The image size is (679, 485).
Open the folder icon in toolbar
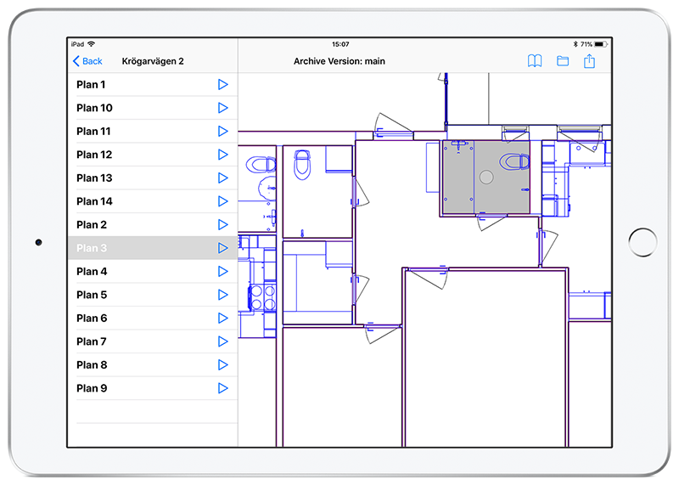(x=563, y=61)
